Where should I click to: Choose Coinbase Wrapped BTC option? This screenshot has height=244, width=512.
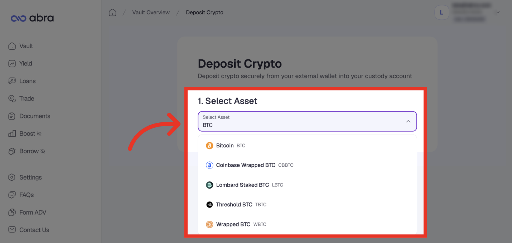pyautogui.click(x=307, y=165)
